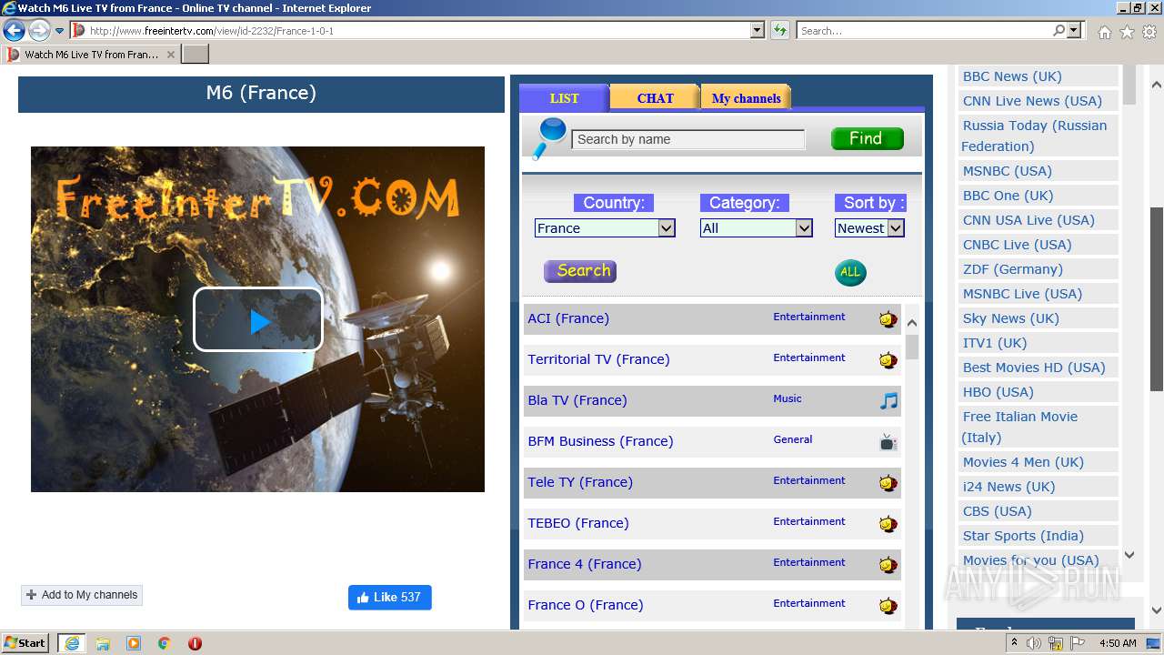Click the search magnifier in IE search box
Viewport: 1164px width, 655px height.
tap(1059, 31)
